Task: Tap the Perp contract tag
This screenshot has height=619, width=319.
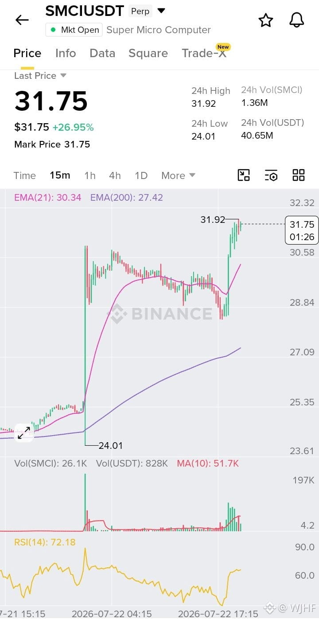Action: pos(140,11)
